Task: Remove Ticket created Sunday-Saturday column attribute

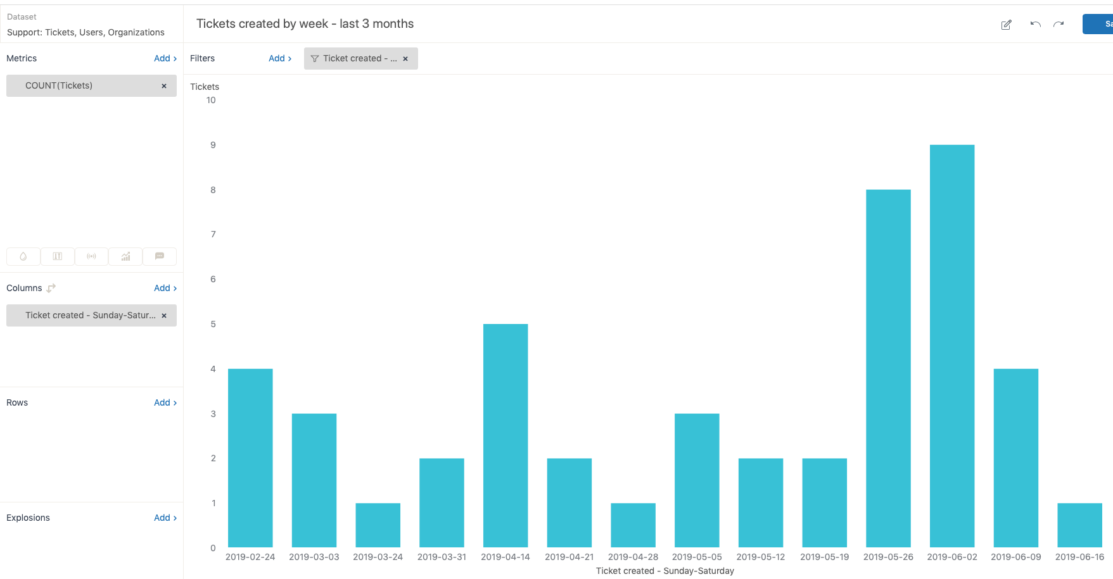Action: pyautogui.click(x=164, y=316)
